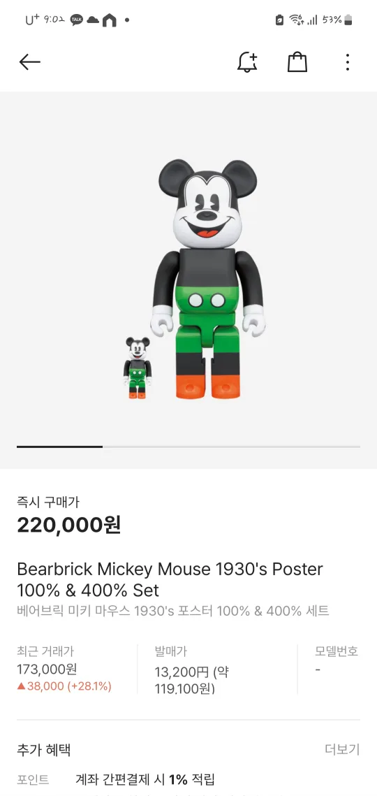Image resolution: width=377 pixels, height=796 pixels.
Task: Tap the KakaoTalk notification icon
Action: [77, 20]
